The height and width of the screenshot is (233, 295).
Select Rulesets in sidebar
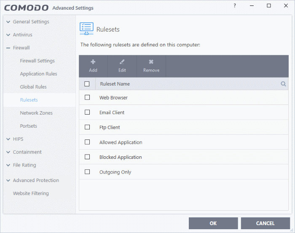[x=29, y=100]
